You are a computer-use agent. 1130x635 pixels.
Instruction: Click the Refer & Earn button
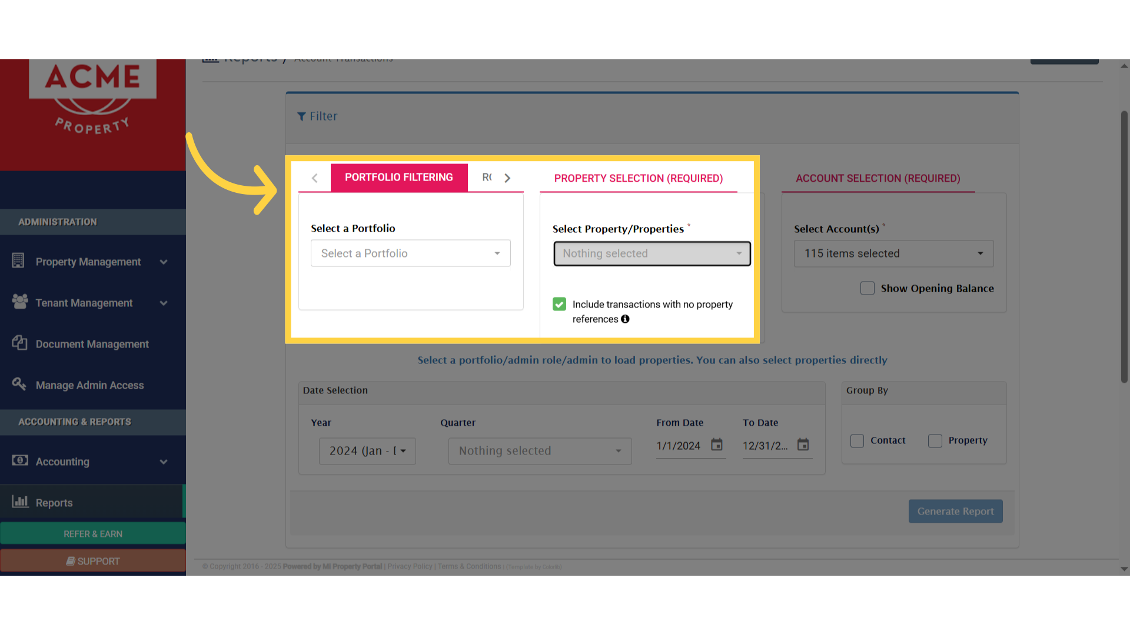pos(93,534)
